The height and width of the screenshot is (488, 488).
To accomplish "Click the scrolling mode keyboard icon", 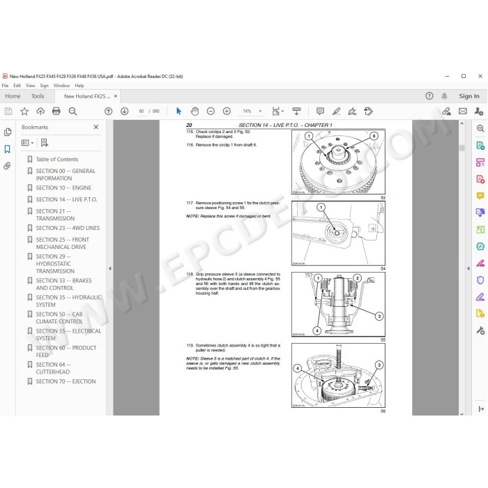I will click(x=296, y=111).
